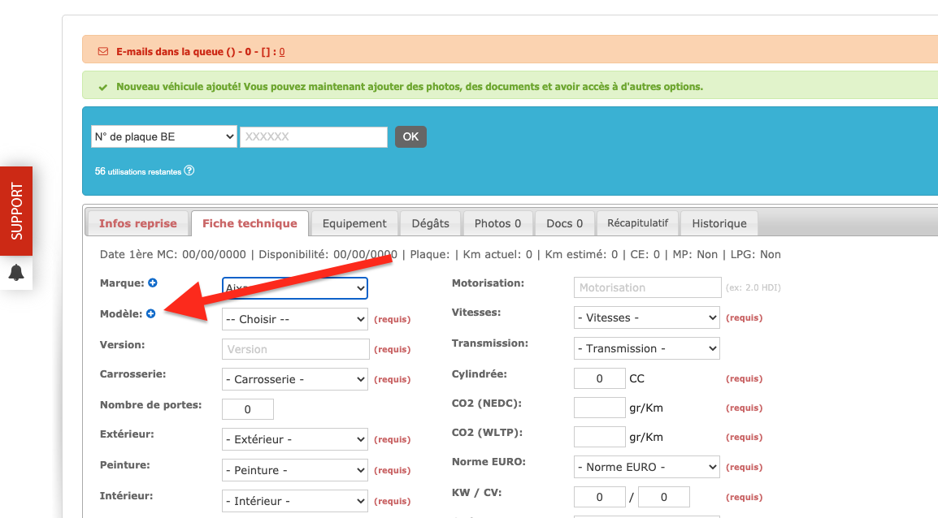Open the Photos 0 tab
Viewport: 938px width, 518px height.
[x=497, y=223]
